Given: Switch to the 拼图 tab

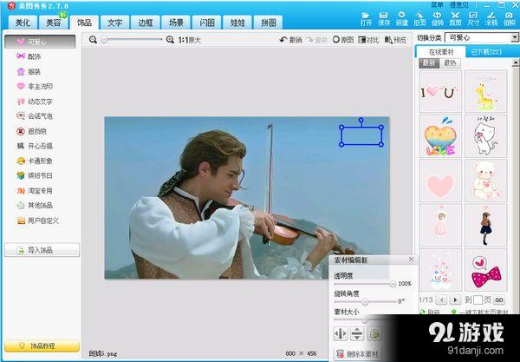Looking at the screenshot, I should pyautogui.click(x=268, y=23).
